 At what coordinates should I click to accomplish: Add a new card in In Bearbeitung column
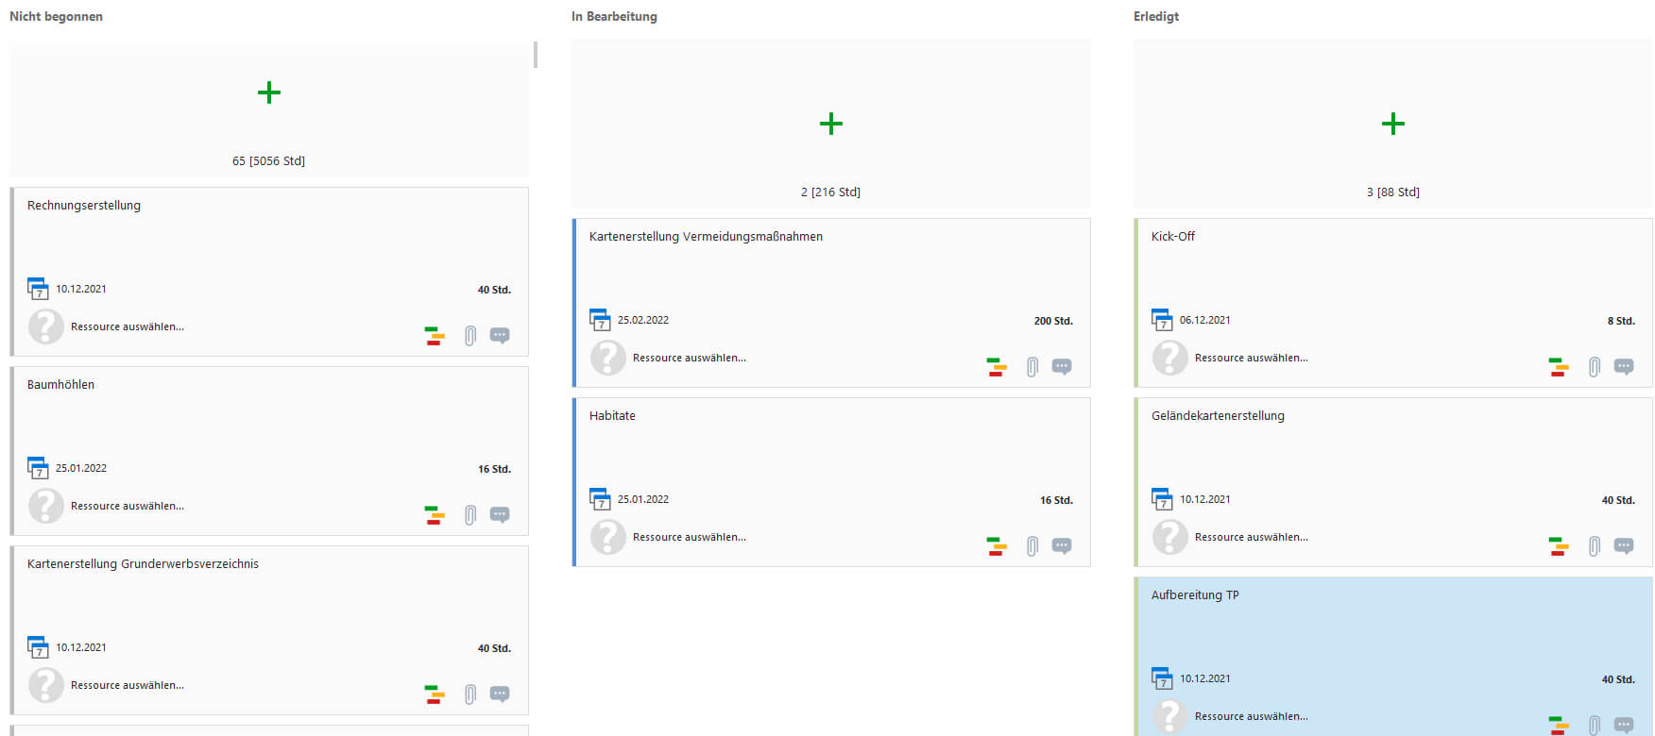click(831, 124)
